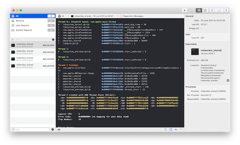Open the gear menu next to the filter field

tap(53, 129)
